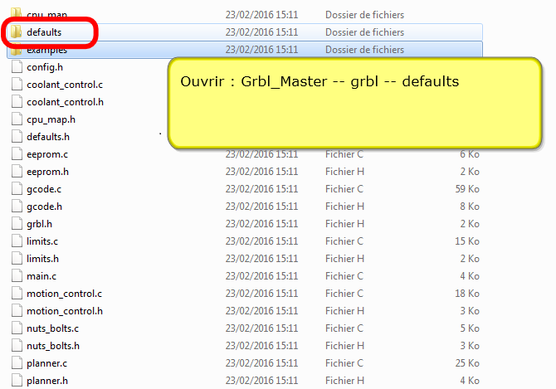This screenshot has height=389, width=556.
Task: Click the config.h file icon
Action: tap(17, 67)
